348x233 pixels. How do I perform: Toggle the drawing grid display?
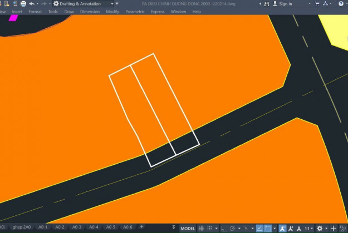(x=201, y=229)
